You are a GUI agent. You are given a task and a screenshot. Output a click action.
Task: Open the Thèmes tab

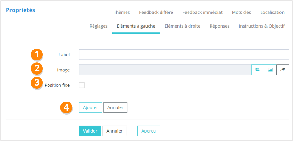[x=122, y=13]
